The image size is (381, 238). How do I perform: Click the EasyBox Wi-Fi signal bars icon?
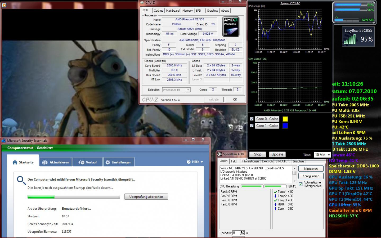(x=350, y=40)
